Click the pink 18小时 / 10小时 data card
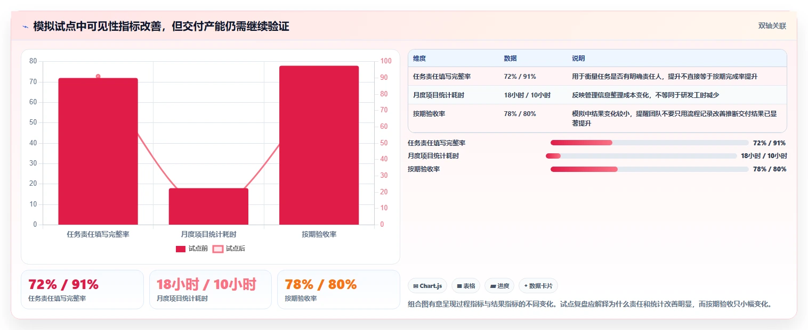 point(211,290)
